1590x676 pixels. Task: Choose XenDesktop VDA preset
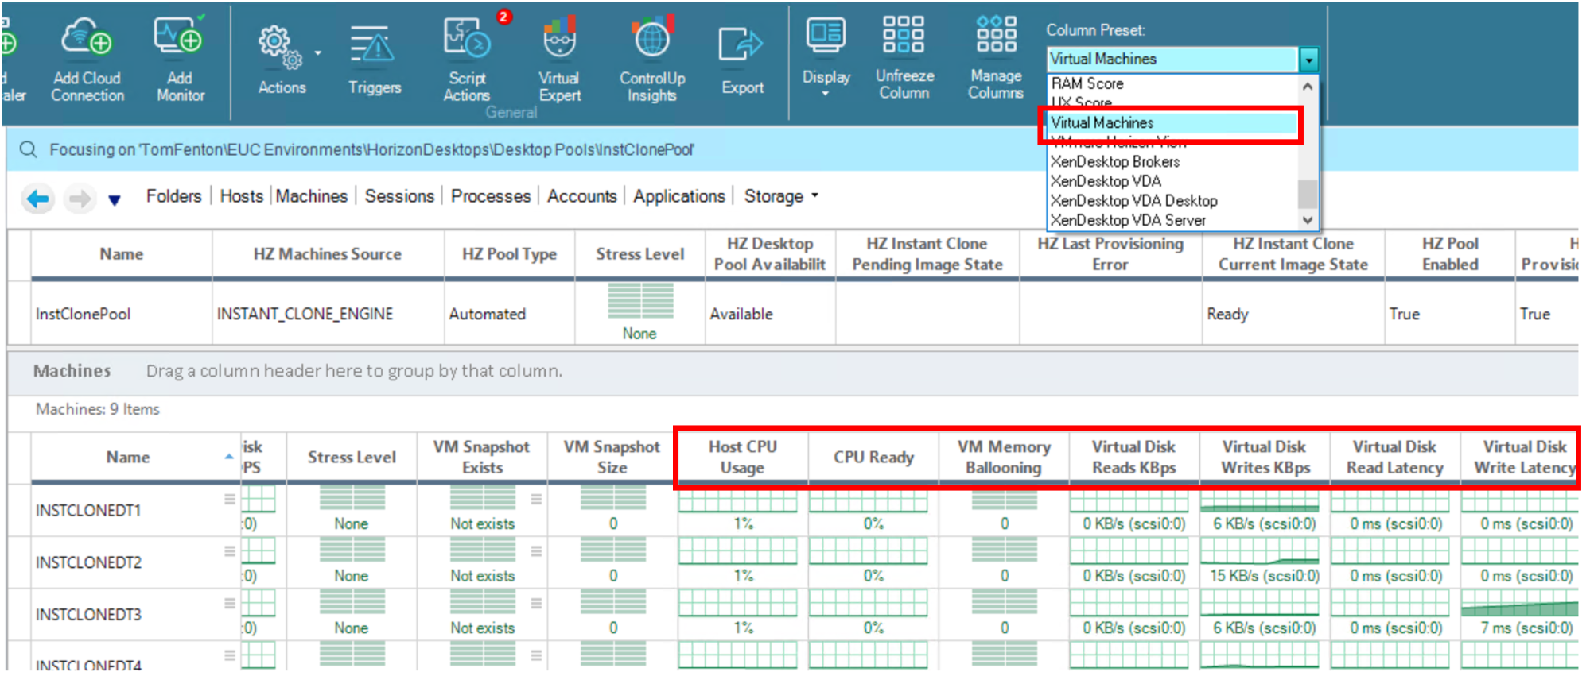(1106, 181)
